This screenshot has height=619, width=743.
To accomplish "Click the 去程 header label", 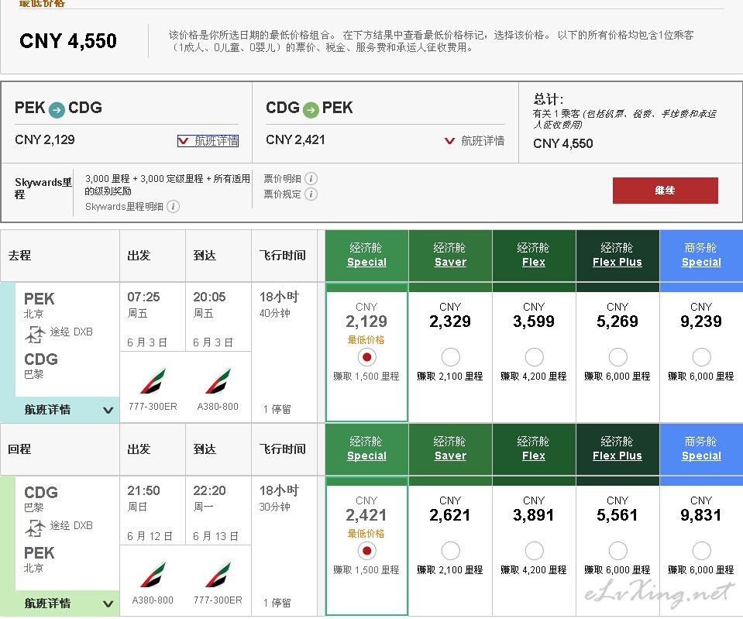I will point(19,256).
